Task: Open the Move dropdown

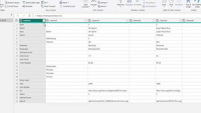Action: tap(64, 3)
